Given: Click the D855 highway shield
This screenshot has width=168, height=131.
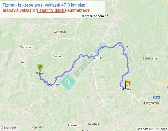Looking at the screenshot, I should 156,97.
